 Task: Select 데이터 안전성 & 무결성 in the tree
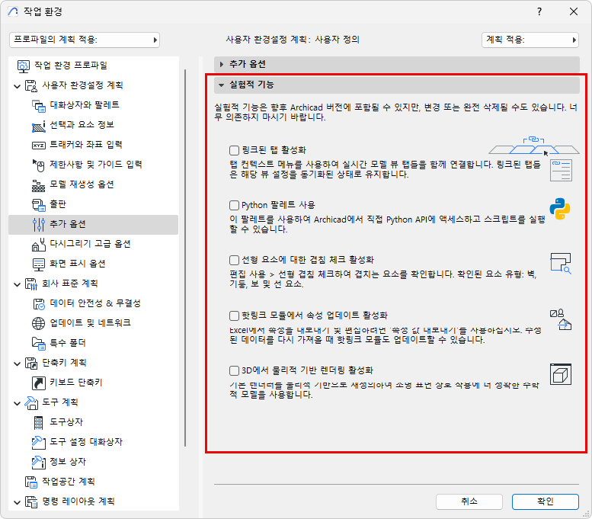click(x=95, y=303)
